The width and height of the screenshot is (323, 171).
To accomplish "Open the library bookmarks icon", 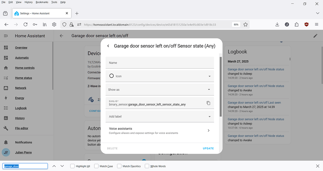I will tap(45, 25).
